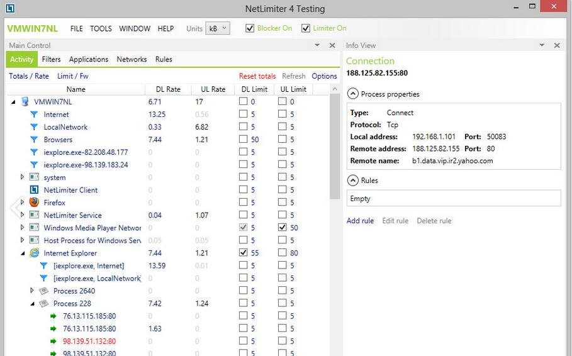572x356 pixels.
Task: Click the Refresh link
Action: tap(294, 76)
